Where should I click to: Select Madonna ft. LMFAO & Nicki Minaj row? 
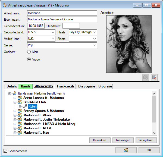coord(49,124)
